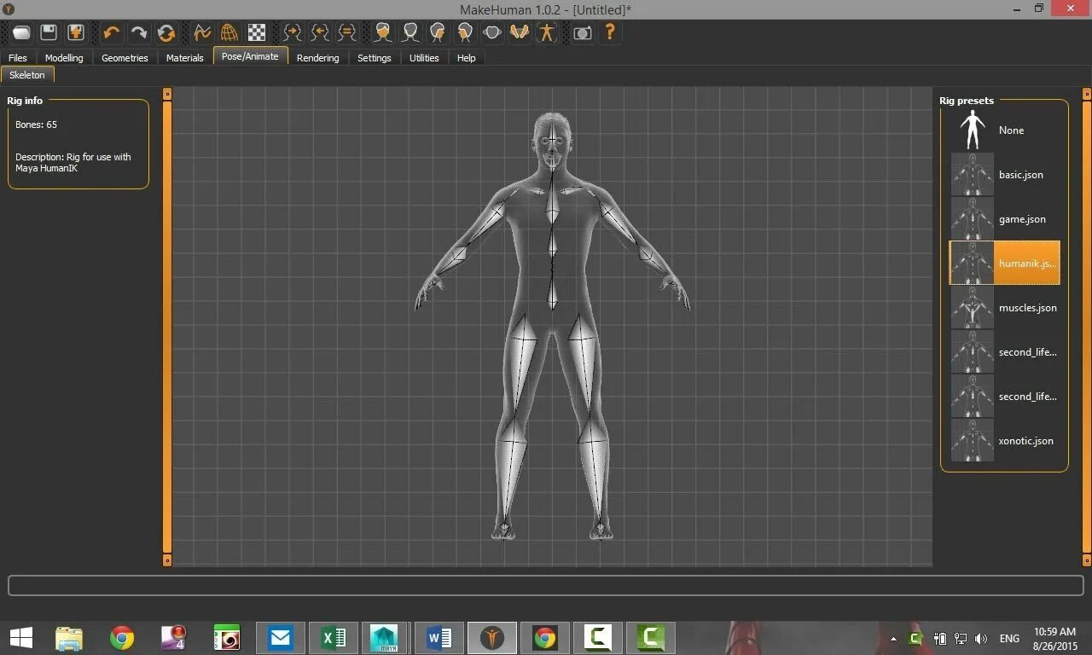Switch to Bottom view feet icon
Screen dimensions: 1092x655
coord(520,32)
